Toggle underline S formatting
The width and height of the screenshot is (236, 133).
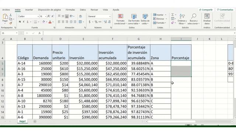coord(27,22)
